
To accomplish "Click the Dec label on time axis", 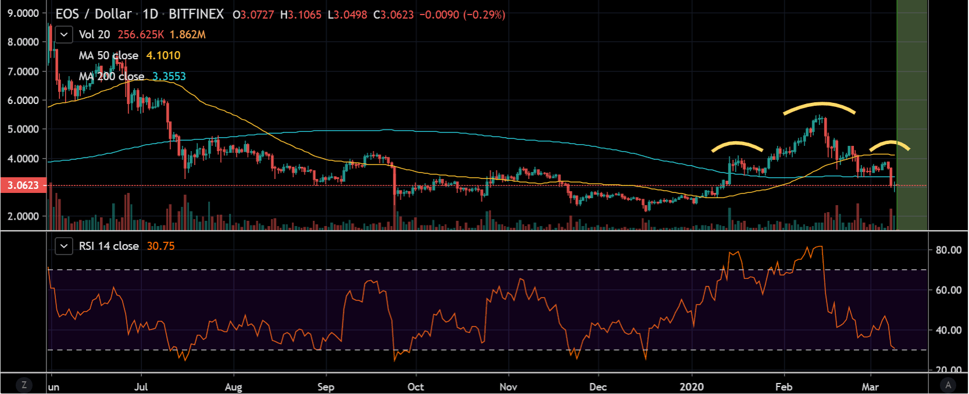I will click(598, 387).
